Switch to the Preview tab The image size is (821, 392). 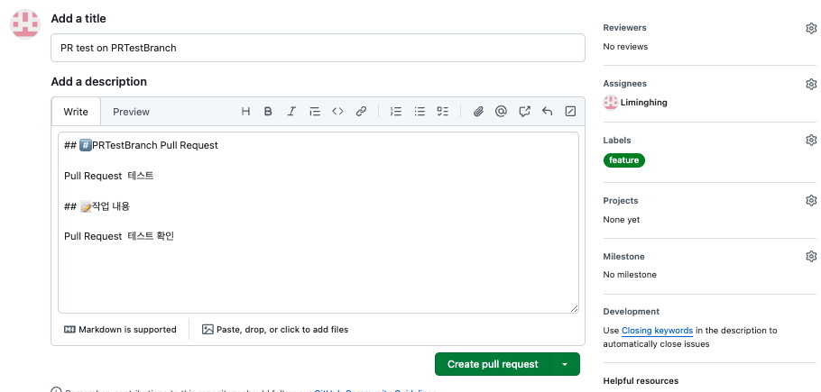tap(132, 112)
